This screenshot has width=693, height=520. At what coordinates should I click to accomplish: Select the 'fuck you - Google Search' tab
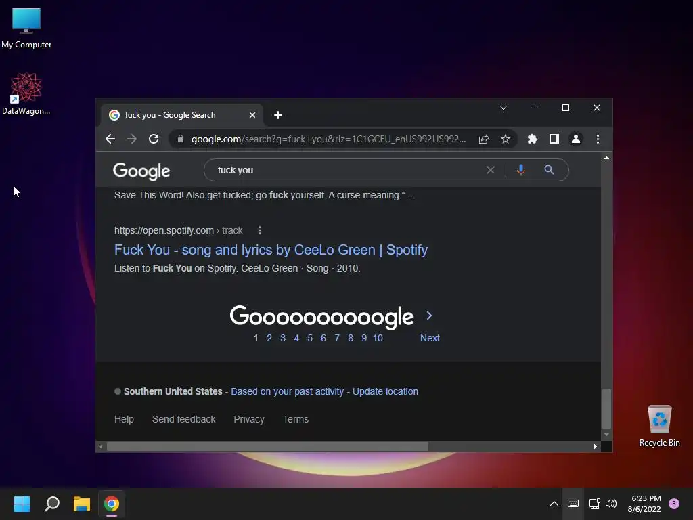(x=181, y=115)
